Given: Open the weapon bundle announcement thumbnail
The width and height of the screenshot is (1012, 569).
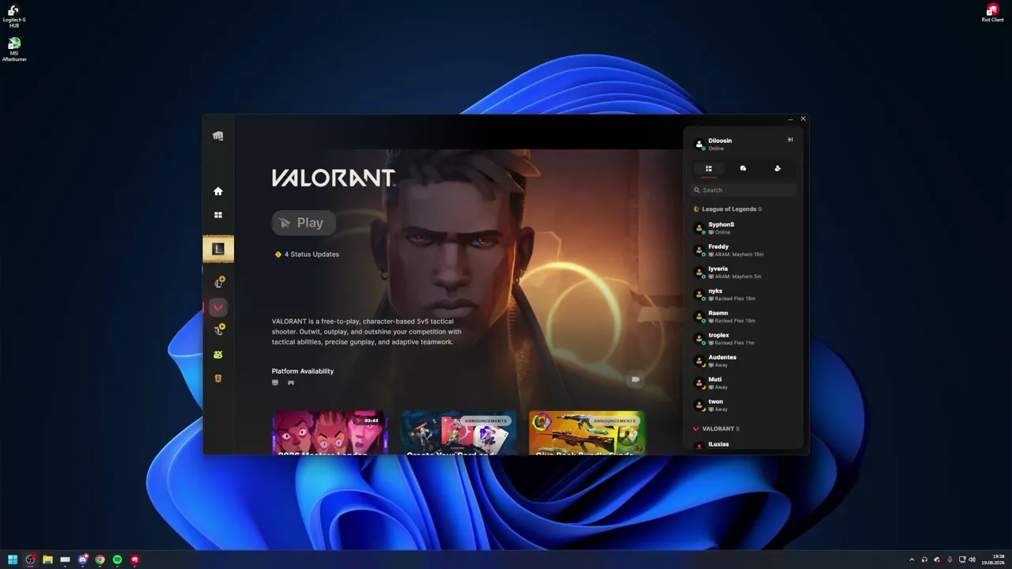Looking at the screenshot, I should (587, 433).
